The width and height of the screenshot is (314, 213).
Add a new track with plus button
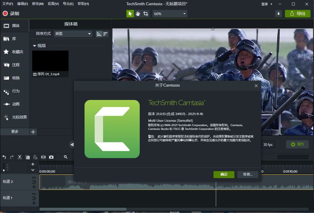[x=33, y=164]
